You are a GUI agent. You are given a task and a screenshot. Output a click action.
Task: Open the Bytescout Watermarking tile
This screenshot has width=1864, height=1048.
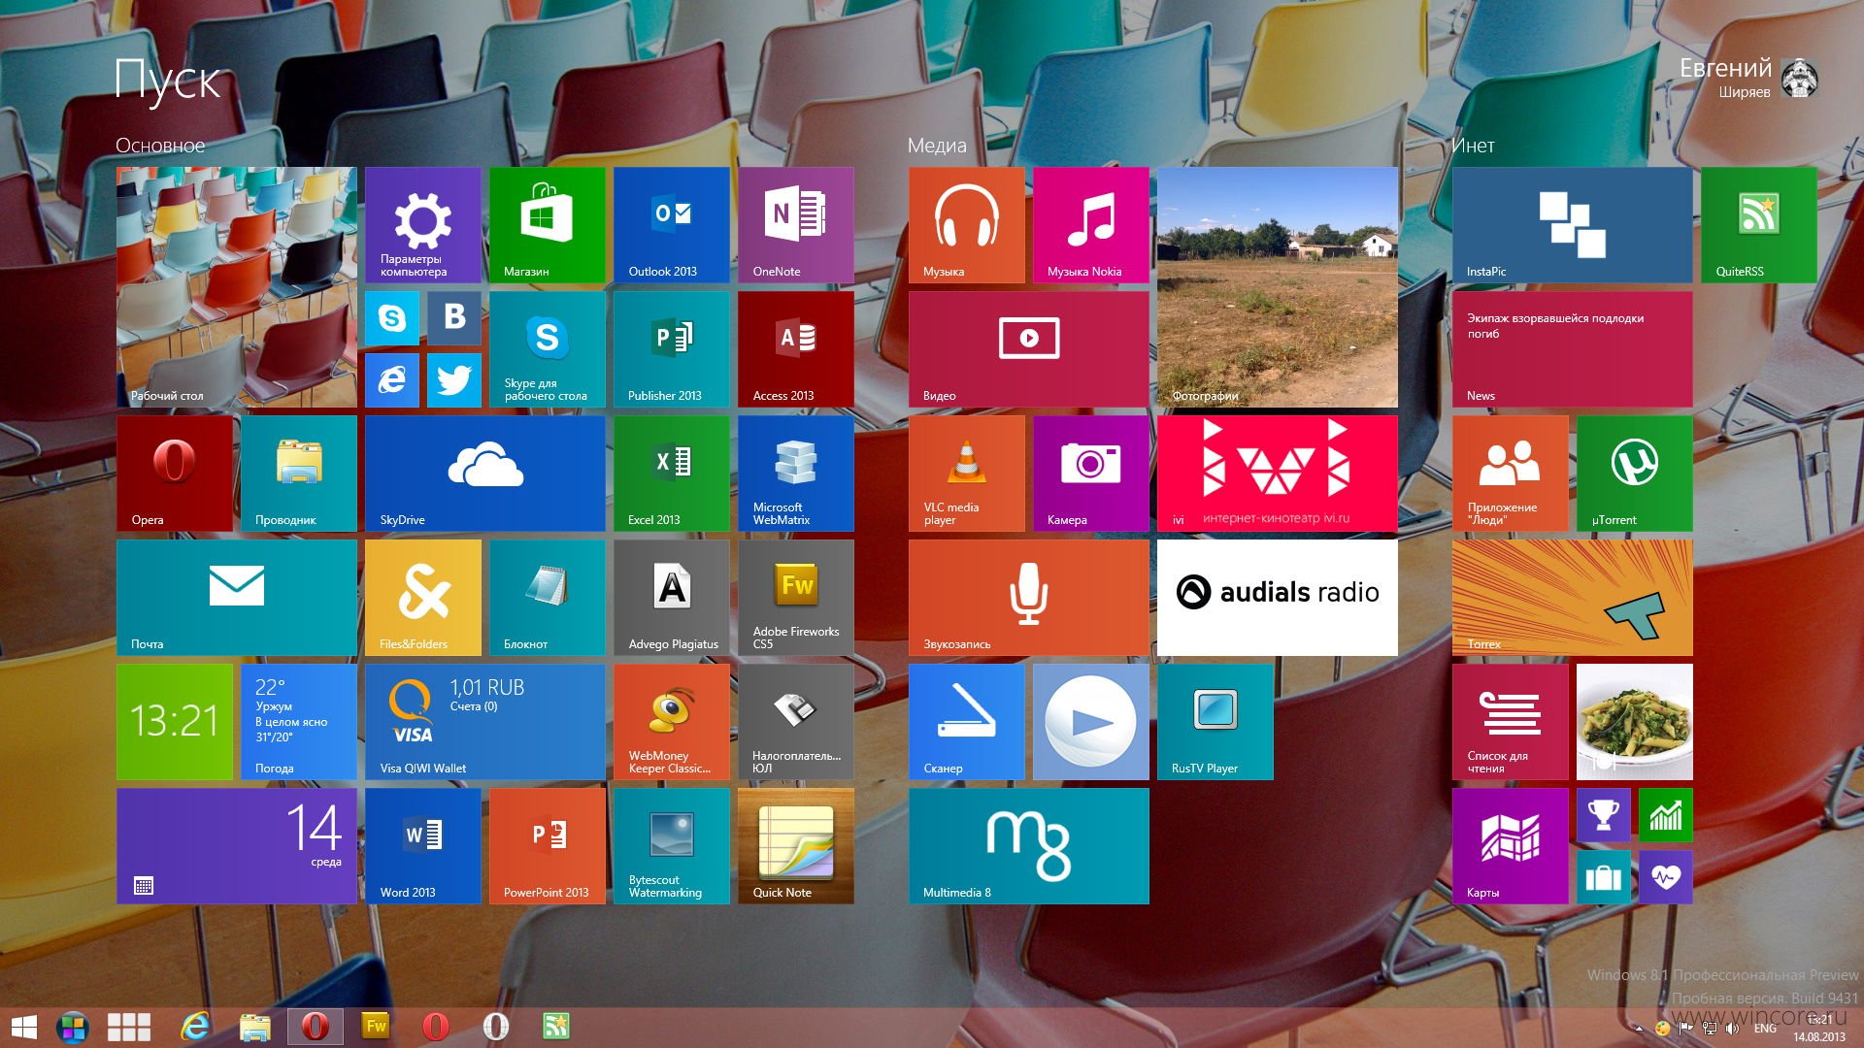click(671, 846)
